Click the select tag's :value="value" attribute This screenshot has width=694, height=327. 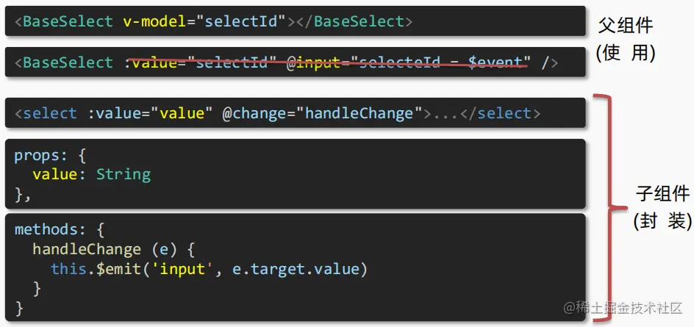[146, 113]
